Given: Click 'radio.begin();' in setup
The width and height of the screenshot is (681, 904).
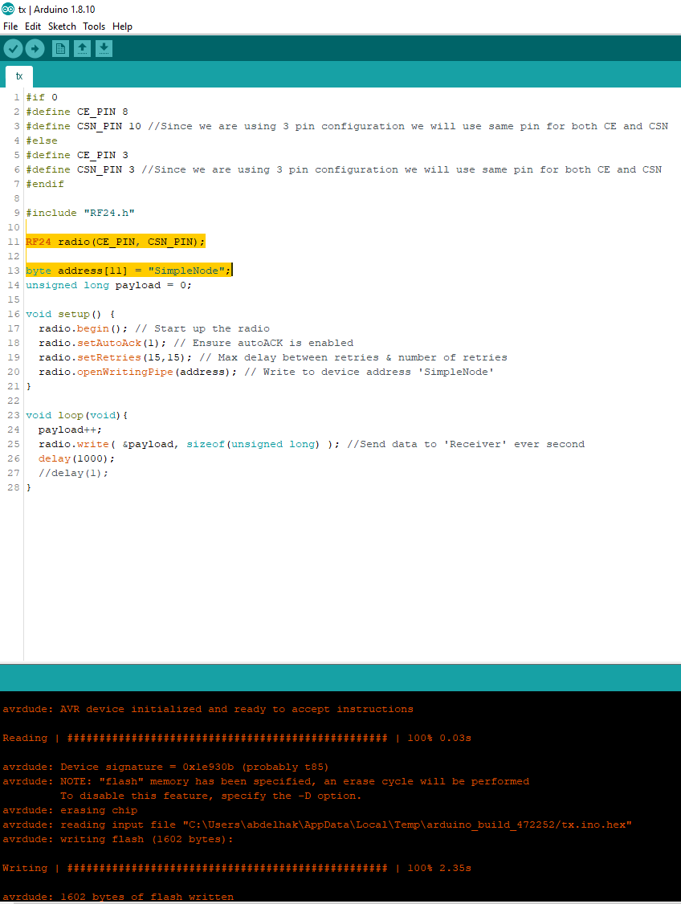Looking at the screenshot, I should point(83,328).
